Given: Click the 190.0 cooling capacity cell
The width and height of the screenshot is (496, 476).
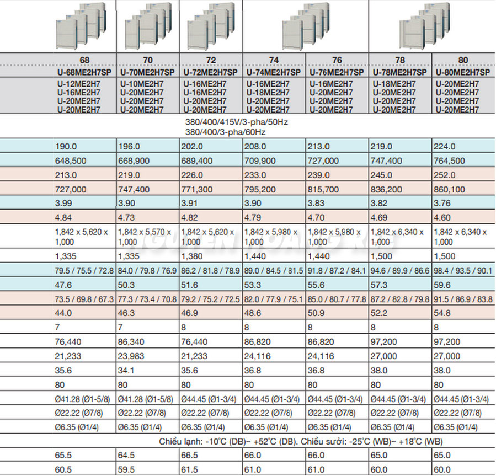Looking at the screenshot, I should click(x=85, y=146).
